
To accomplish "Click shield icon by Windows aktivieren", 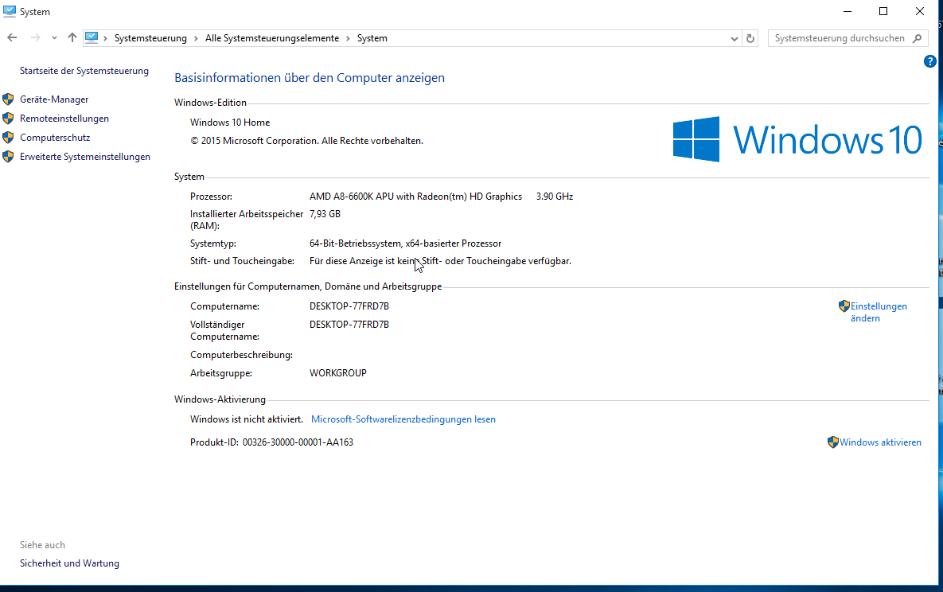I will point(833,442).
